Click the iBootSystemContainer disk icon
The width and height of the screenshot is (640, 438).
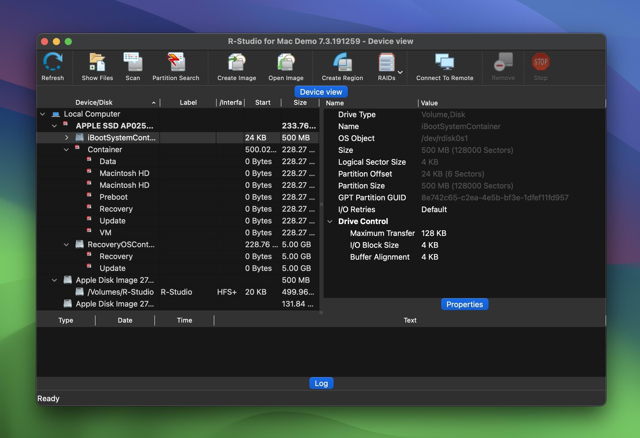point(79,137)
